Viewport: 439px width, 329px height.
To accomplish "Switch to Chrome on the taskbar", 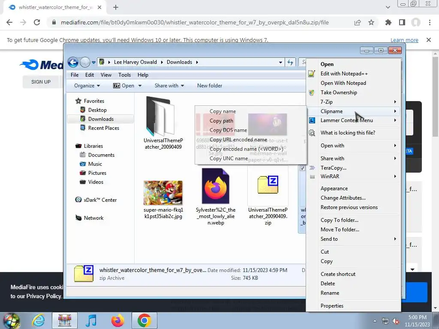I will (x=144, y=320).
